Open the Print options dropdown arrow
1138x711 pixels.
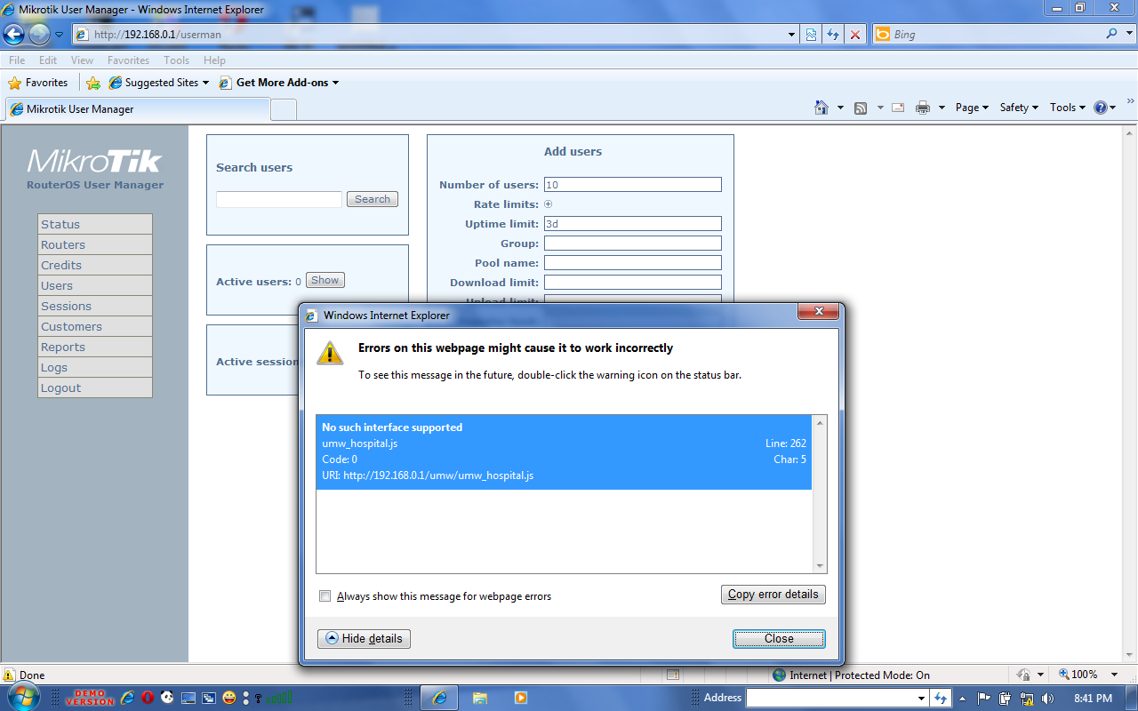tap(942, 108)
